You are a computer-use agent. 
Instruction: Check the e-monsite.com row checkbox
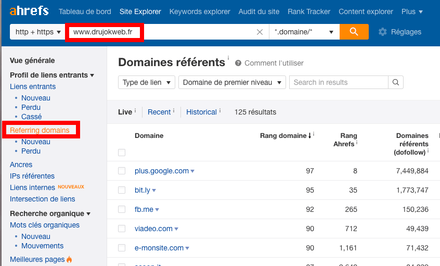click(x=122, y=248)
